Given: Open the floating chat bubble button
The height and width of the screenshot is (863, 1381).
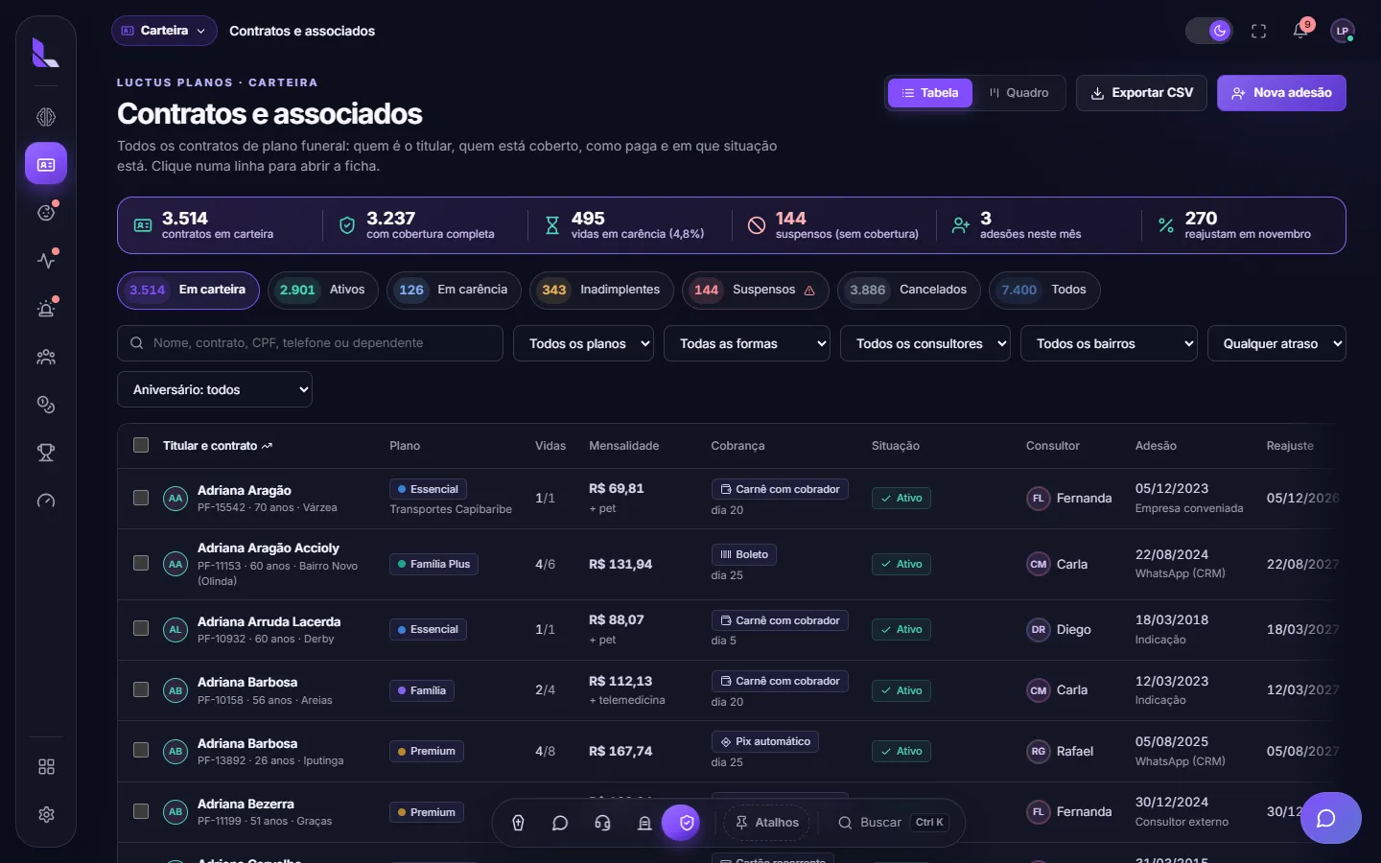Looking at the screenshot, I should pos(1331,818).
